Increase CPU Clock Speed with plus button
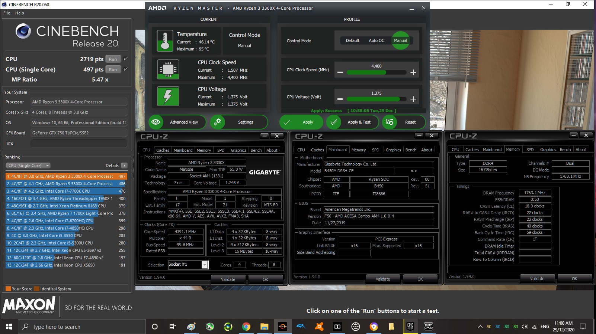This screenshot has height=334, width=596. tap(413, 72)
